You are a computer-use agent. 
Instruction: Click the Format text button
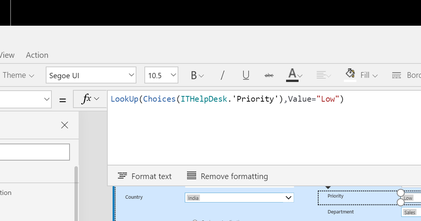pos(144,176)
